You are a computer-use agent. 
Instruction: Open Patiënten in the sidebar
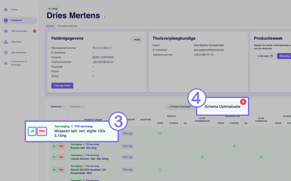click(20, 20)
